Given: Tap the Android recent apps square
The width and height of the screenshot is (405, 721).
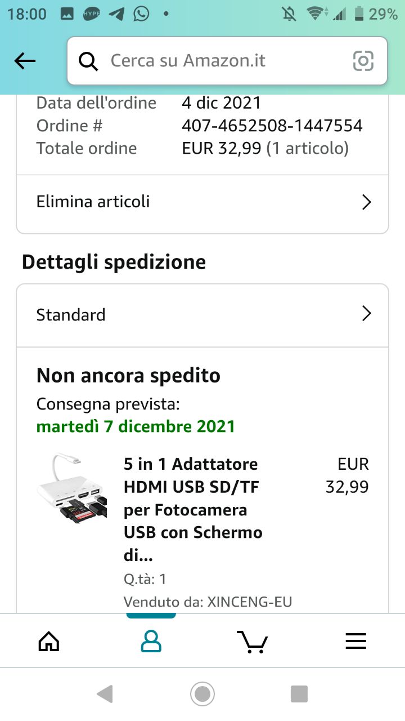Looking at the screenshot, I should (x=299, y=694).
